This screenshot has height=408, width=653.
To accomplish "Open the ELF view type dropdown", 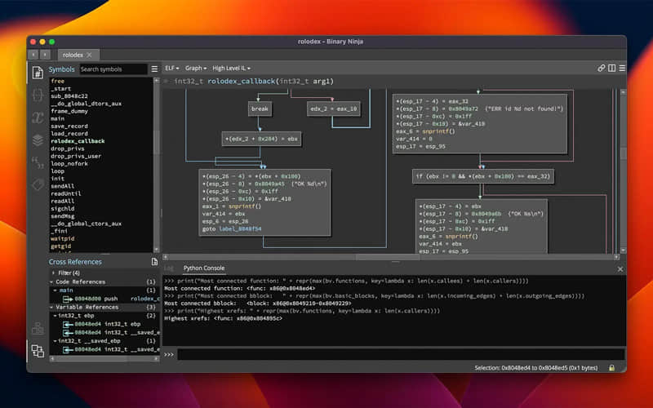I will tap(172, 69).
